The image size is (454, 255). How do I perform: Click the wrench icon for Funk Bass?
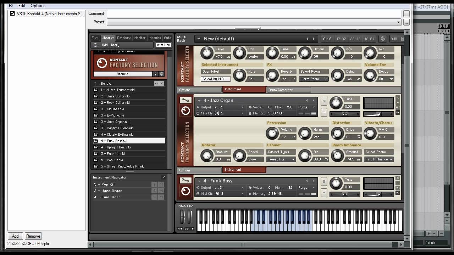tap(185, 181)
